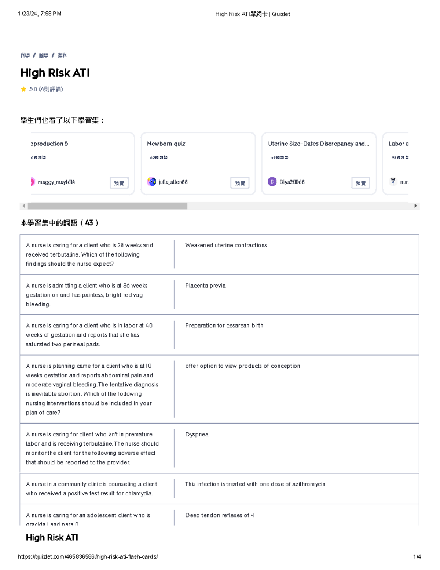Image resolution: width=440 pixels, height=570 pixels.
Task: Open the 醫學 breadcrumb link
Action: coord(43,56)
